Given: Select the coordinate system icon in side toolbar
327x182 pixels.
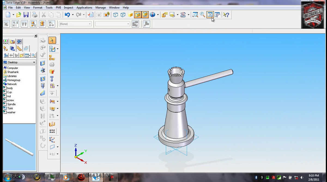Looking at the screenshot, I should (x=52, y=140).
